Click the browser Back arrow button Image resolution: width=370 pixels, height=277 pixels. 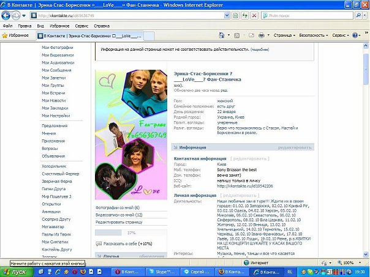pyautogui.click(x=9, y=14)
